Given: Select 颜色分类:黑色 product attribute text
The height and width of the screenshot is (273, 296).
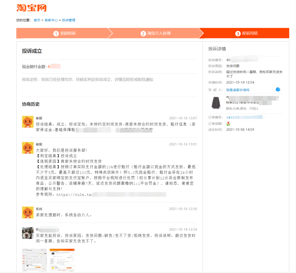Looking at the screenshot, I should (x=236, y=109).
